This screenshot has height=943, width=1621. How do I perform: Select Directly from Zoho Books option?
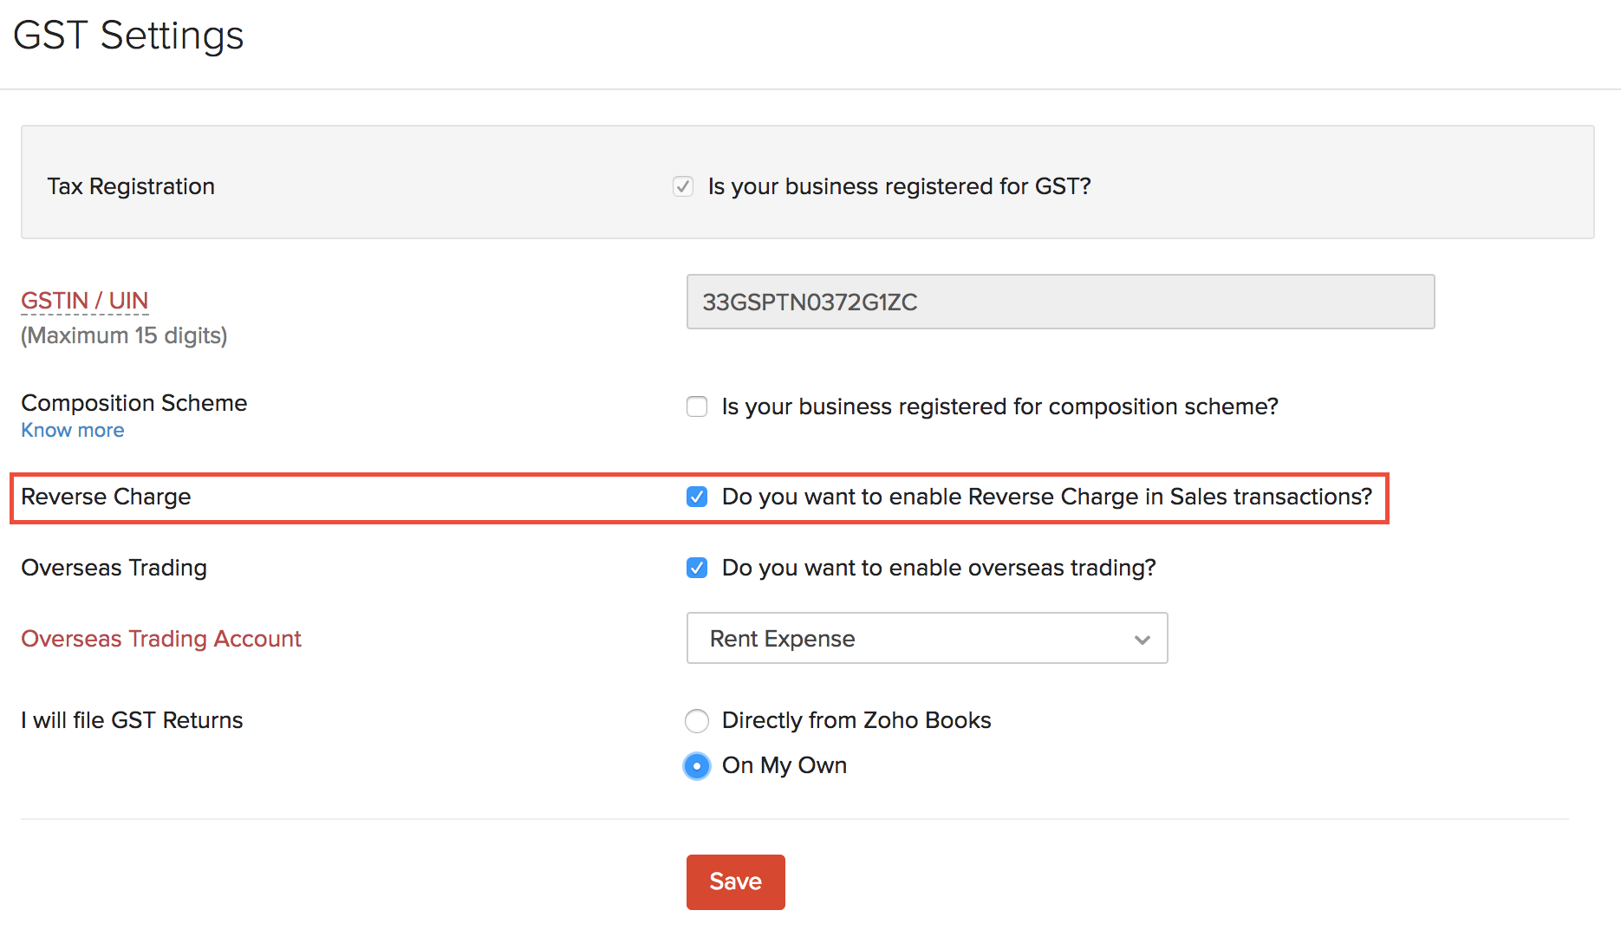(697, 720)
